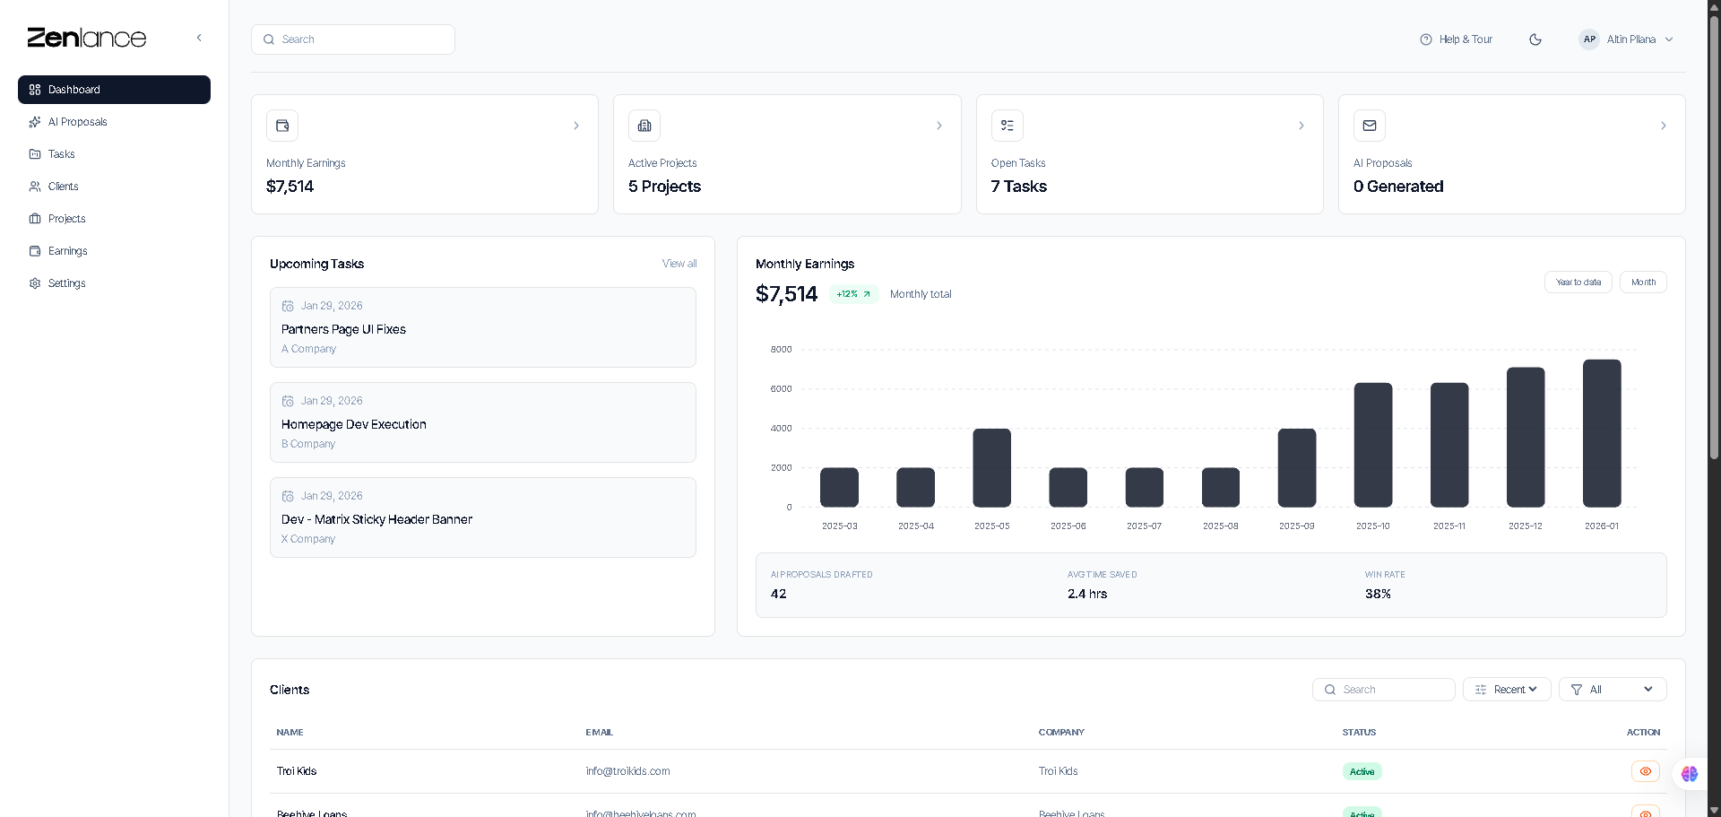Toggle visibility for Troi Kids client row

coord(1646,771)
